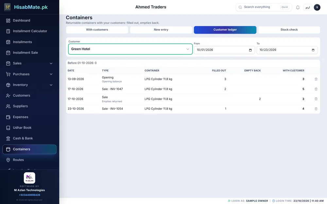Delete the Empties returned entry

[316, 99]
